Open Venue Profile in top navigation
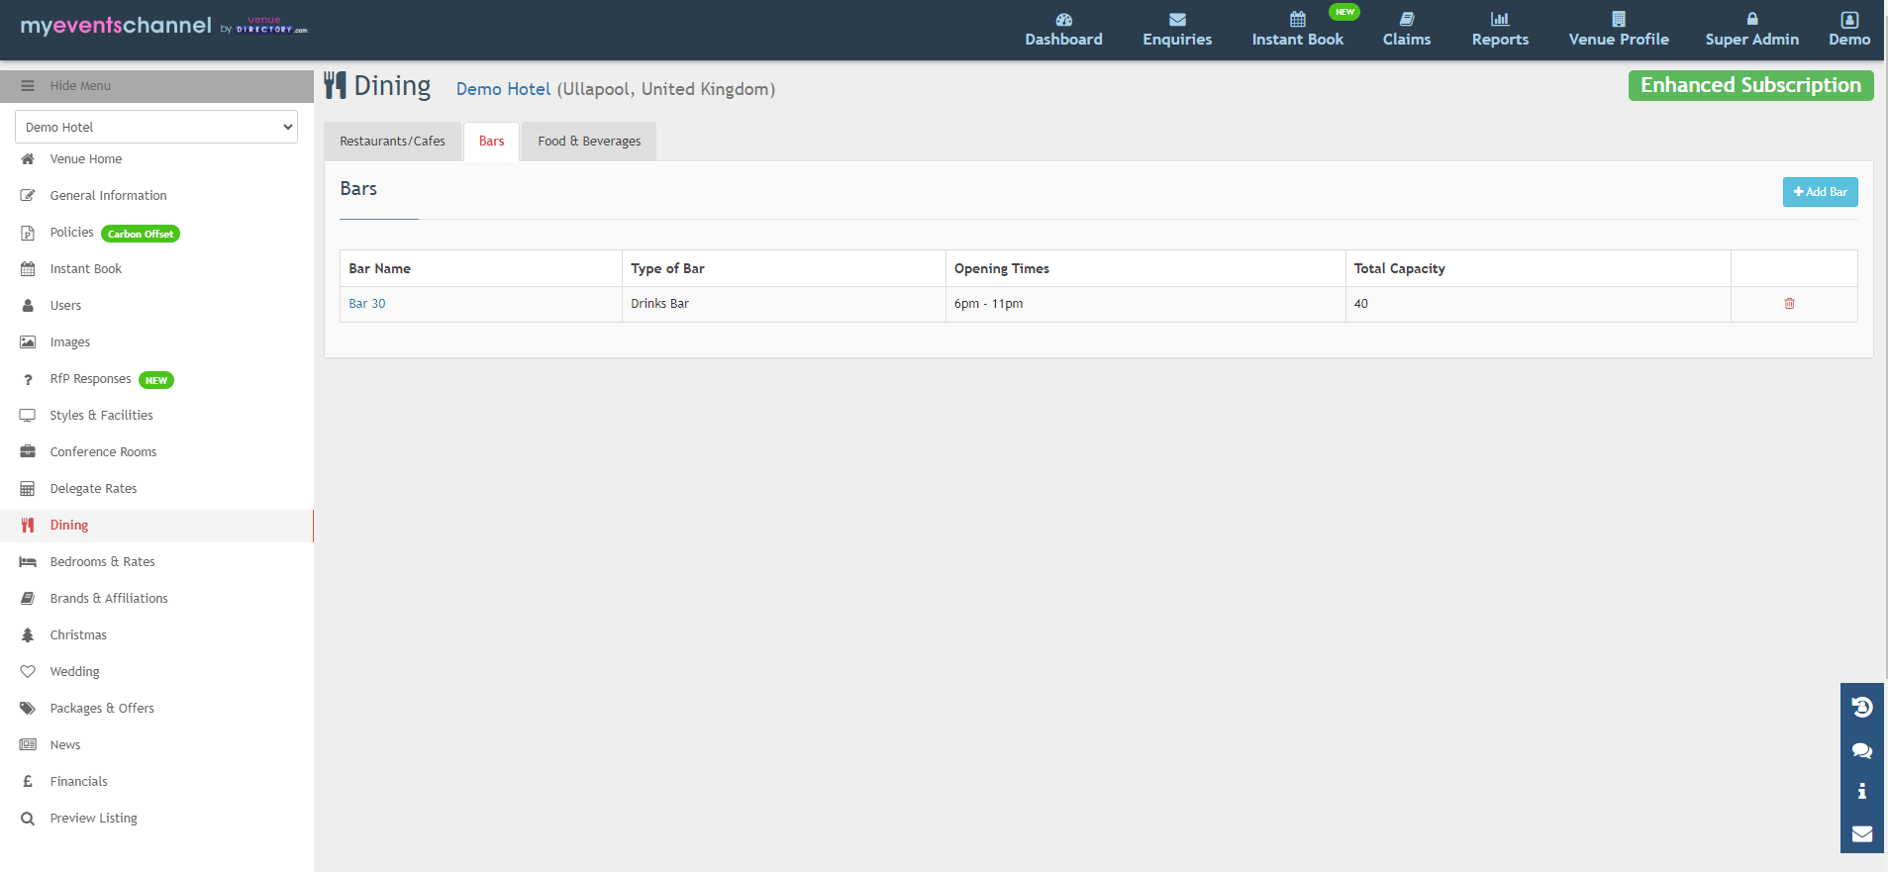The height and width of the screenshot is (872, 1888). (x=1619, y=30)
